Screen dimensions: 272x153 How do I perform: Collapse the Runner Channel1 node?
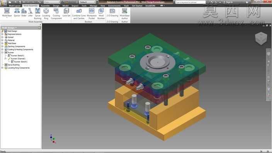(5, 59)
